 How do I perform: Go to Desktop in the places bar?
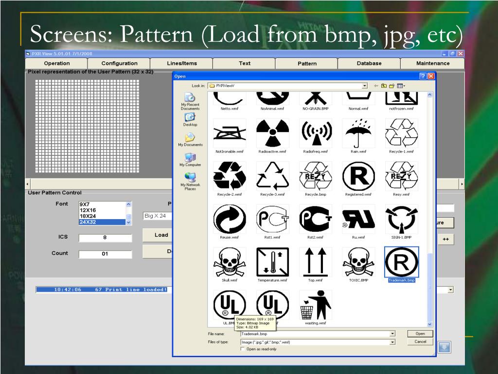(190, 120)
